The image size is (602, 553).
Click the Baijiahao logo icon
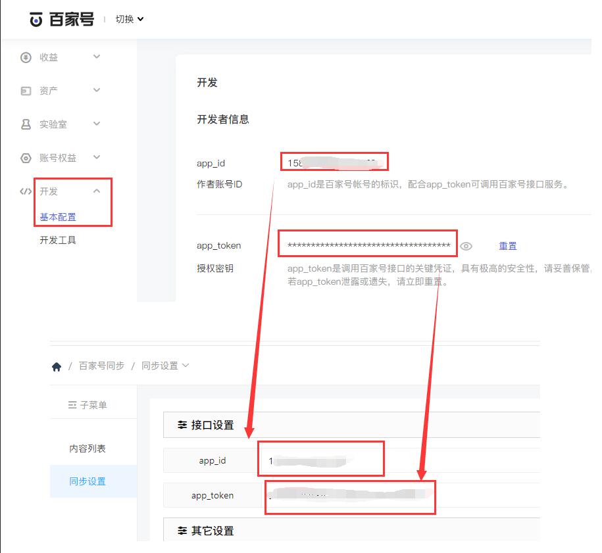point(36,19)
